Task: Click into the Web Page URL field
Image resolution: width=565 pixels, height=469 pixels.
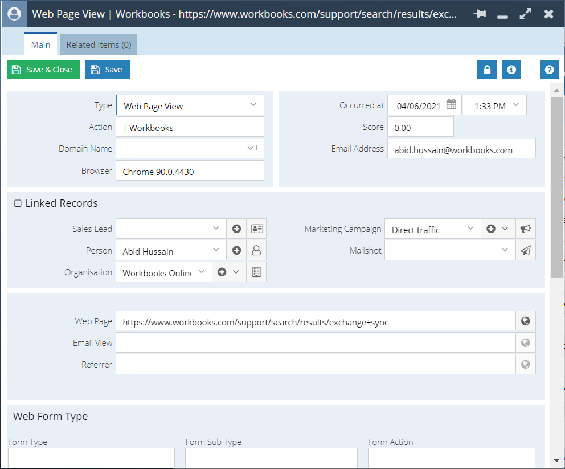Action: [316, 321]
